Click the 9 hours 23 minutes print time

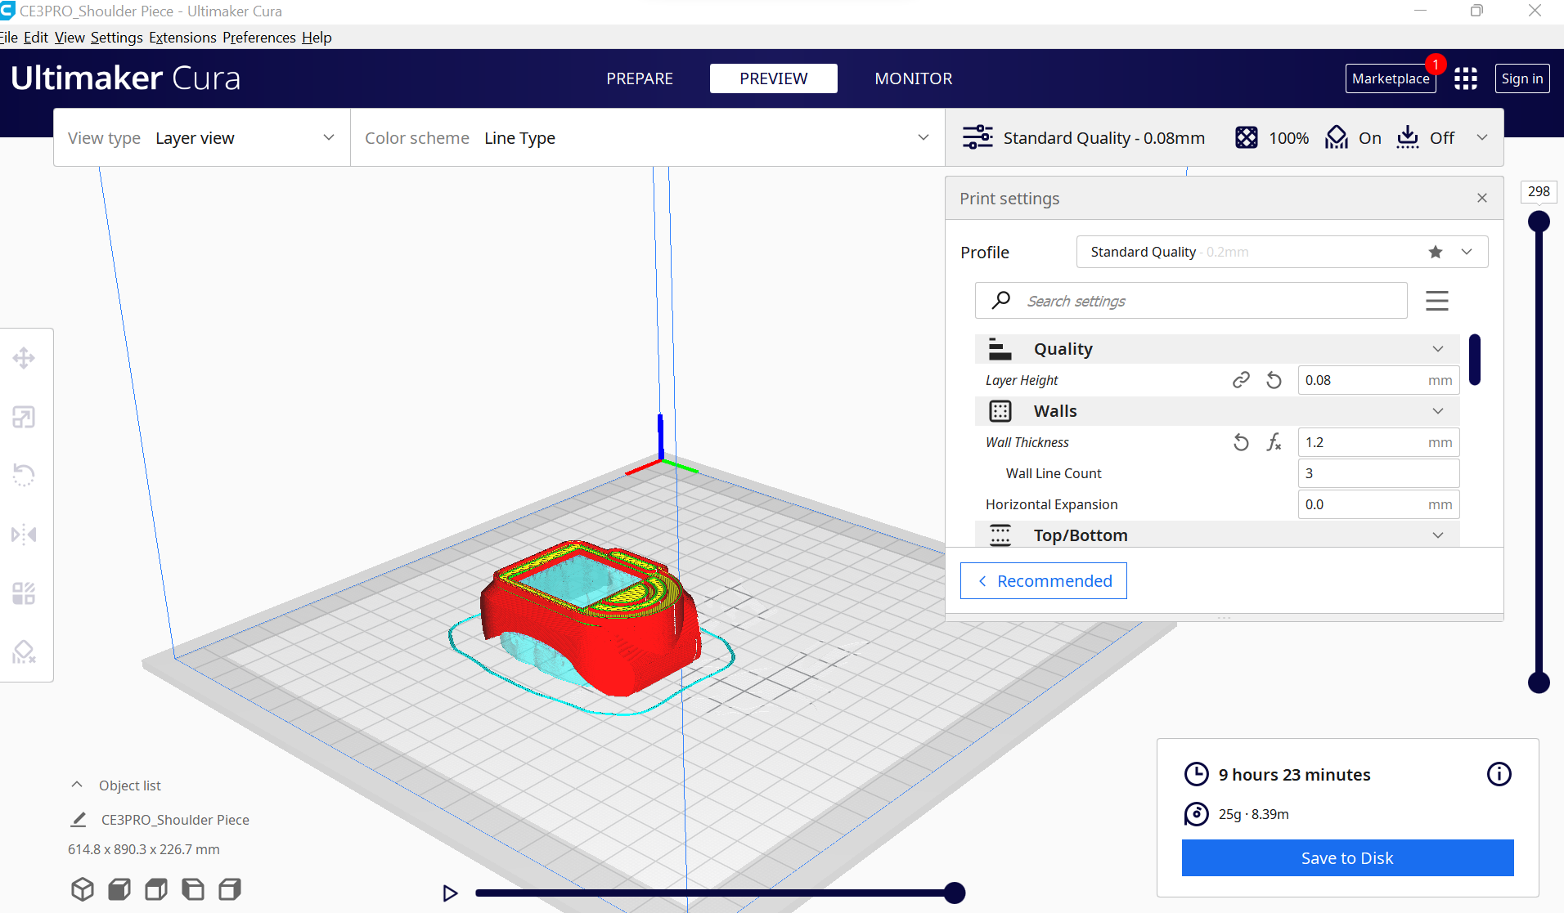(1294, 774)
